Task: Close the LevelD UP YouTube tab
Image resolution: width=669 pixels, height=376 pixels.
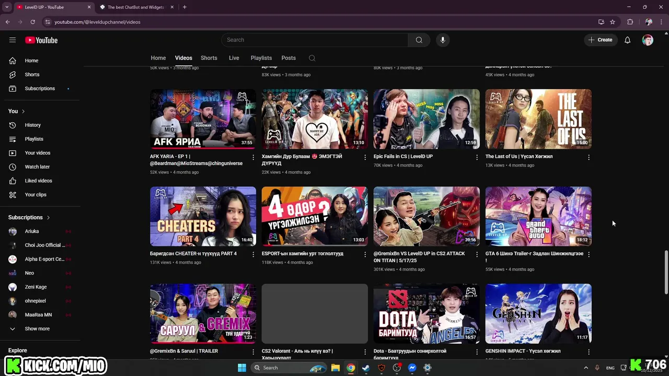Action: [89, 7]
